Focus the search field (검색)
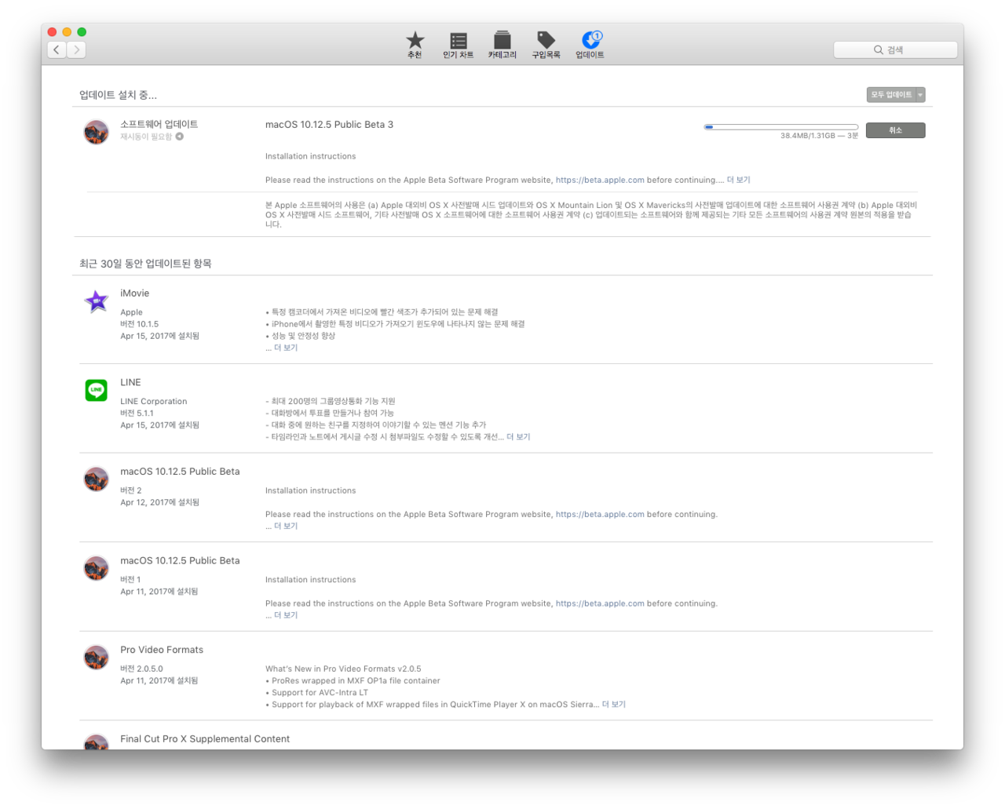The height and width of the screenshot is (809, 1005). coord(895,49)
